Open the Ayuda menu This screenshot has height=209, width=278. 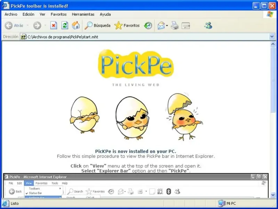(105, 14)
